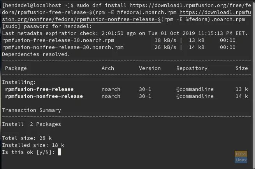Click the hendadel@localhost shell prompt
Viewport: 255px width, 169px height.
click(38, 5)
